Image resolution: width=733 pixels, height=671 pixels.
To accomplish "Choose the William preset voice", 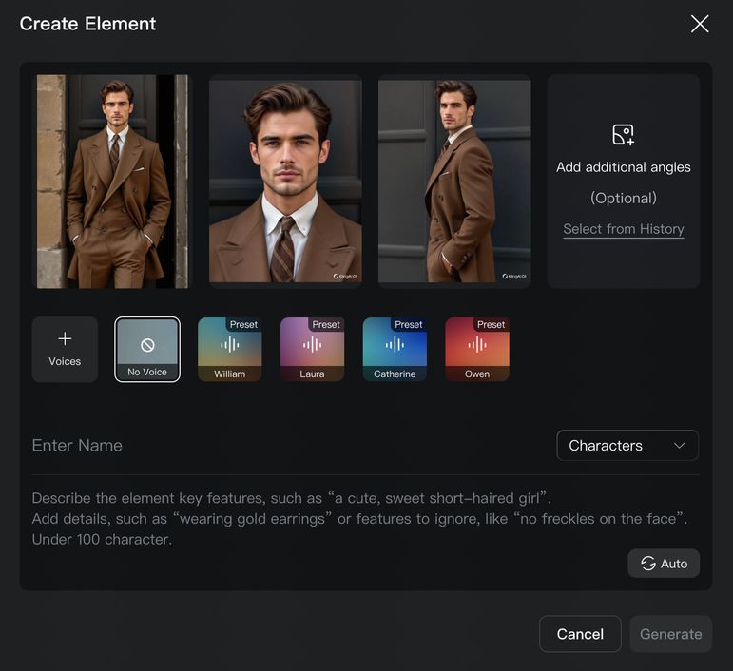I will coord(229,349).
